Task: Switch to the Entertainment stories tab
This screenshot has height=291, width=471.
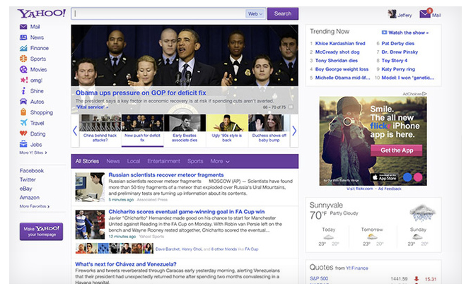Action: 163,162
